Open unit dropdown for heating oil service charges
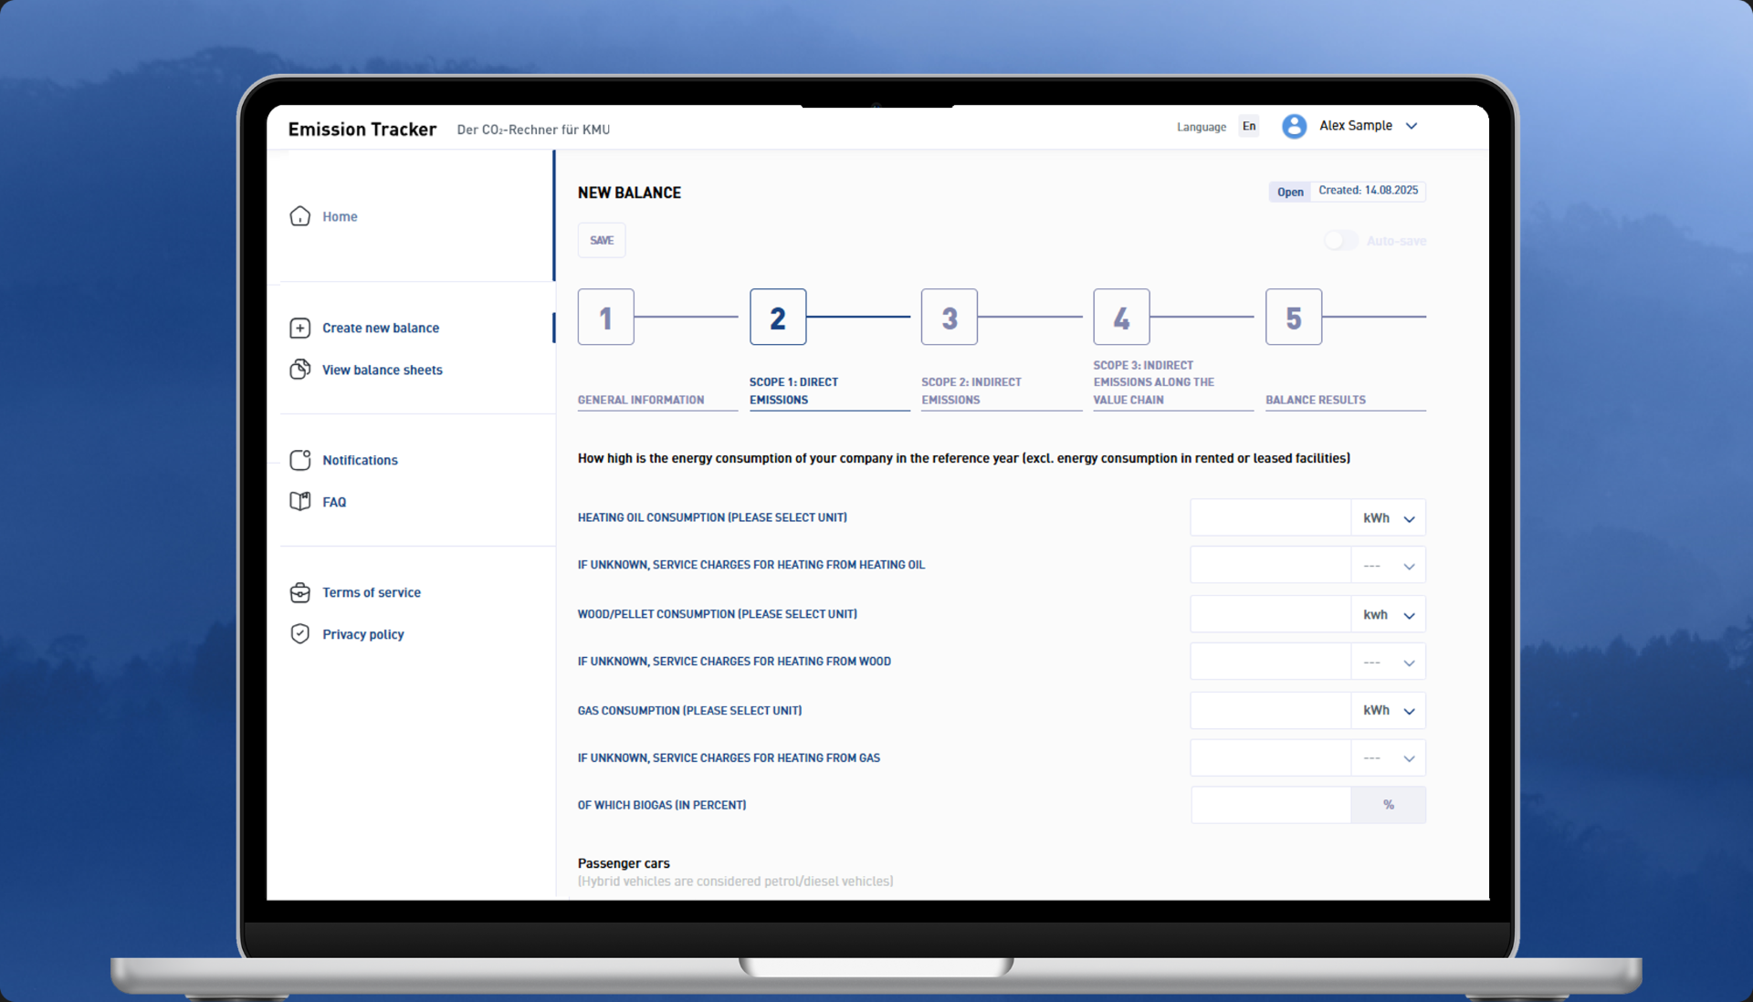 point(1388,566)
